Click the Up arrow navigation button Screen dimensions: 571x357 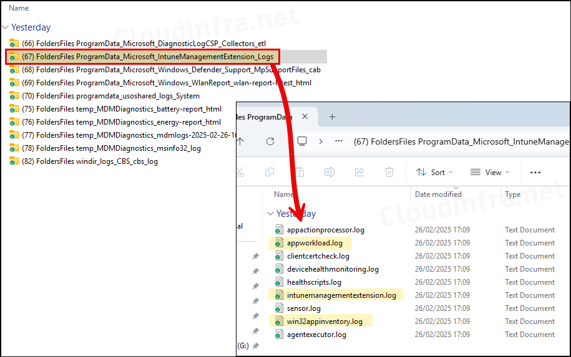[x=240, y=141]
